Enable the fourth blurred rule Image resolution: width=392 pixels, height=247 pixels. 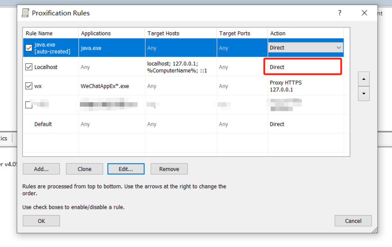(28, 104)
